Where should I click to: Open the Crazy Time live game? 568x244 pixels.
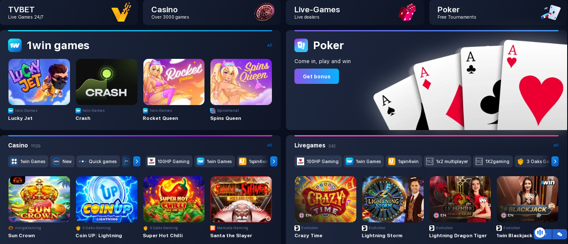pos(325,199)
